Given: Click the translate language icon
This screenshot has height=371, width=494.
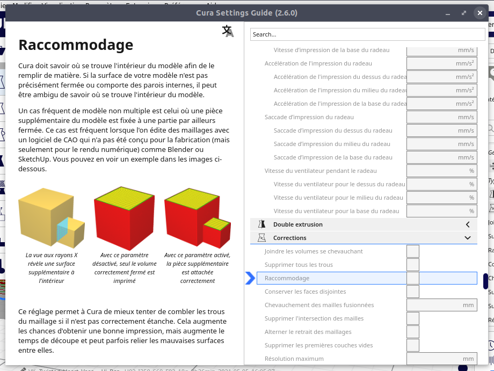Looking at the screenshot, I should click(x=228, y=31).
